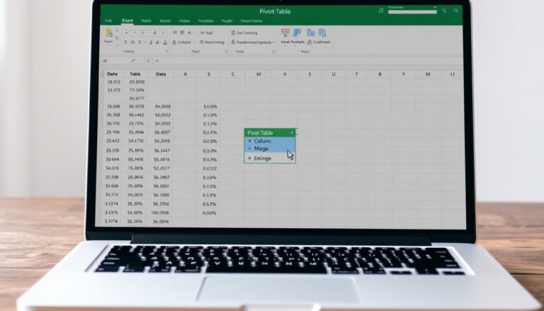Select column header T
The width and height of the screenshot is (544, 311).
click(357, 74)
